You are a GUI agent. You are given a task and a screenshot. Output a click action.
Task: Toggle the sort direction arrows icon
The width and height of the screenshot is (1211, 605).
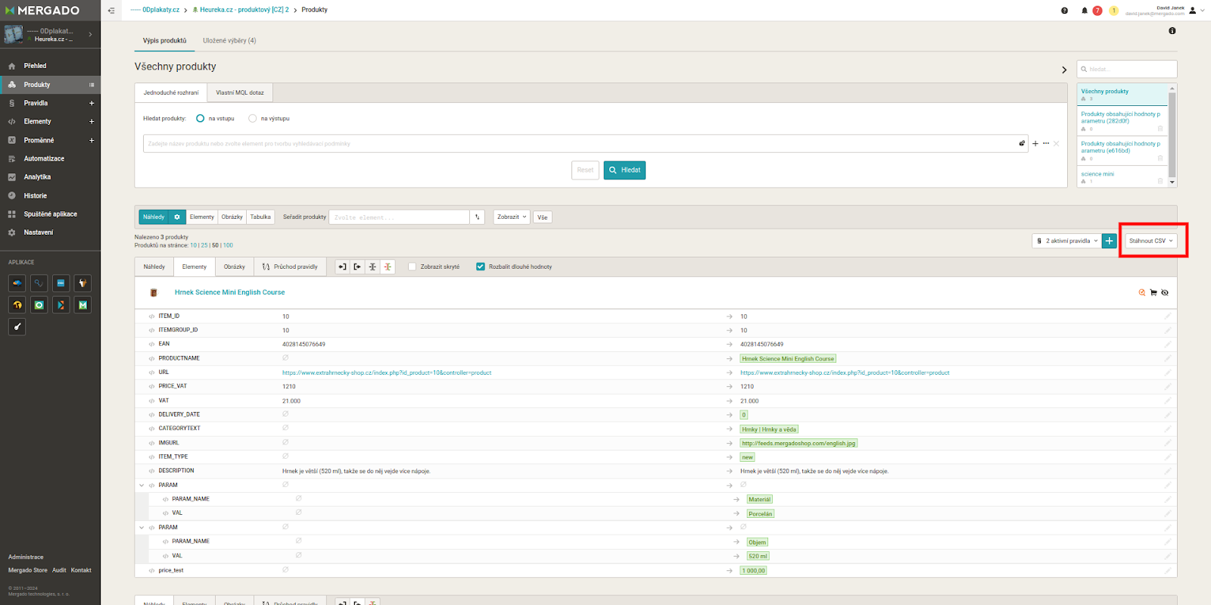pos(478,217)
